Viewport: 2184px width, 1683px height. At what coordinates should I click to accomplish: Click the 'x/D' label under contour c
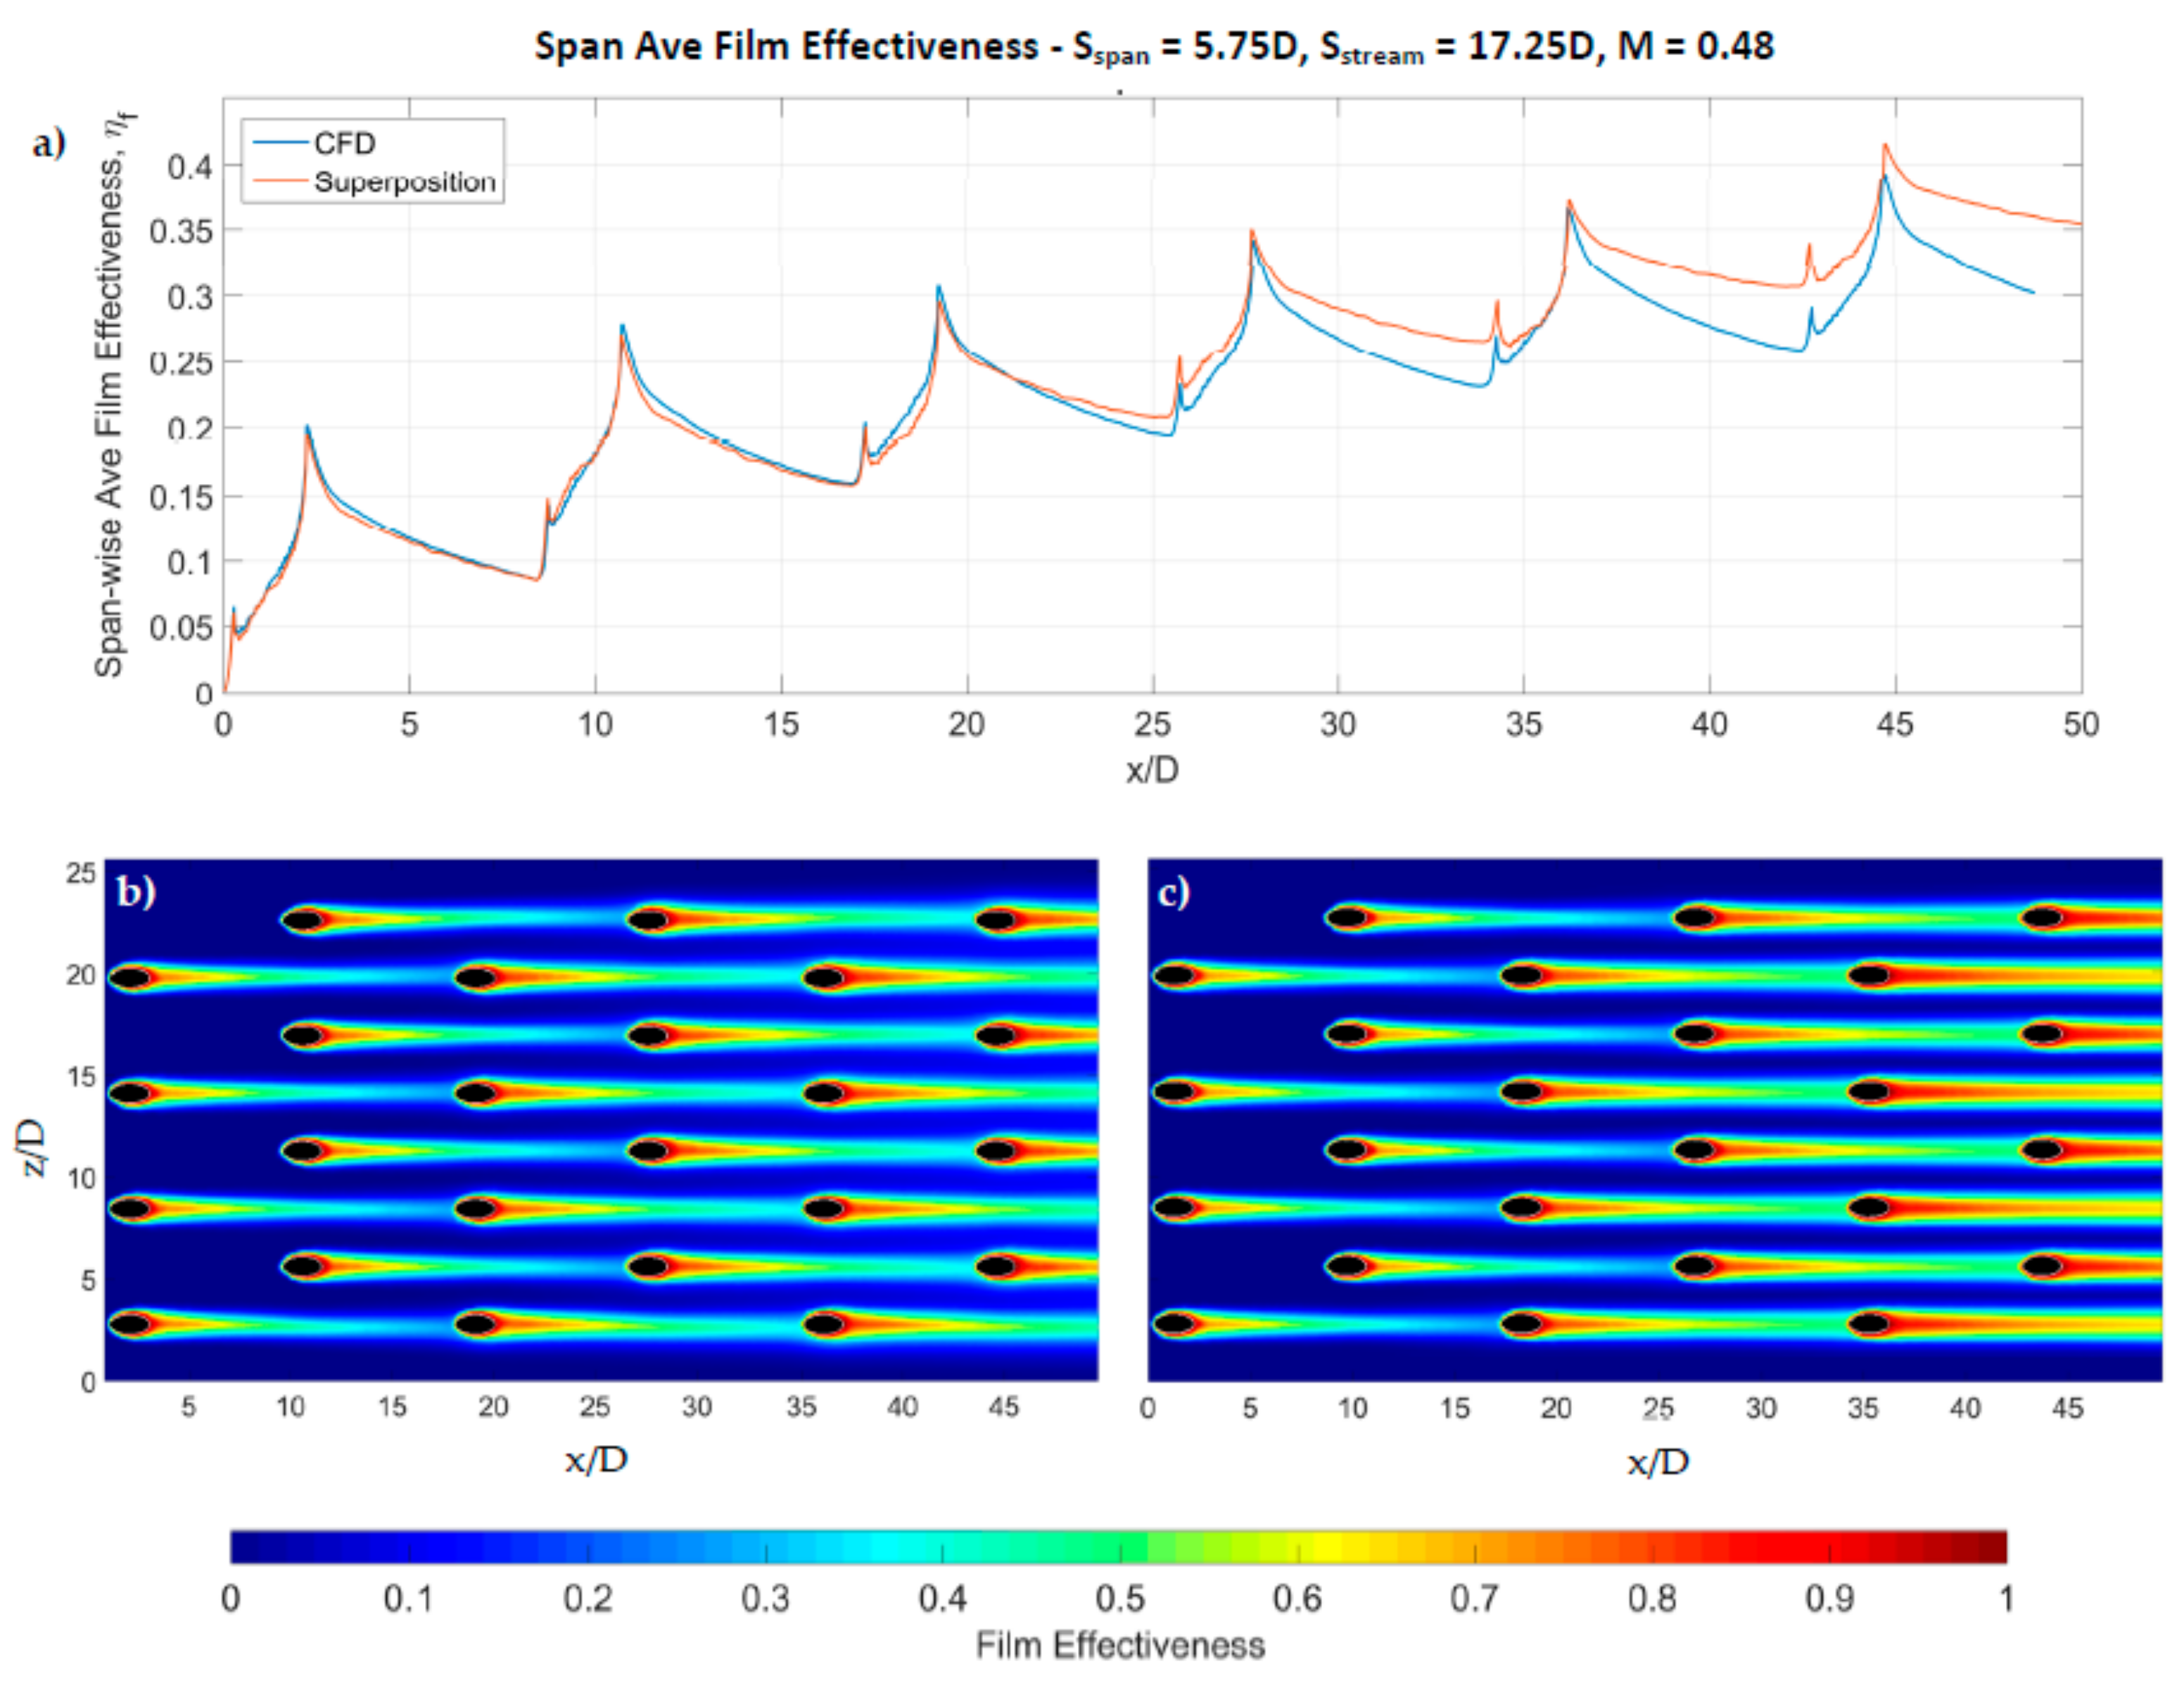pos(1658,1463)
